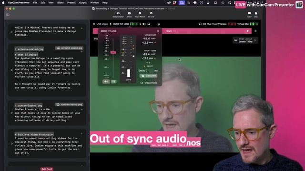Click the '! screen4-scaled.jpg' text line

29,49
